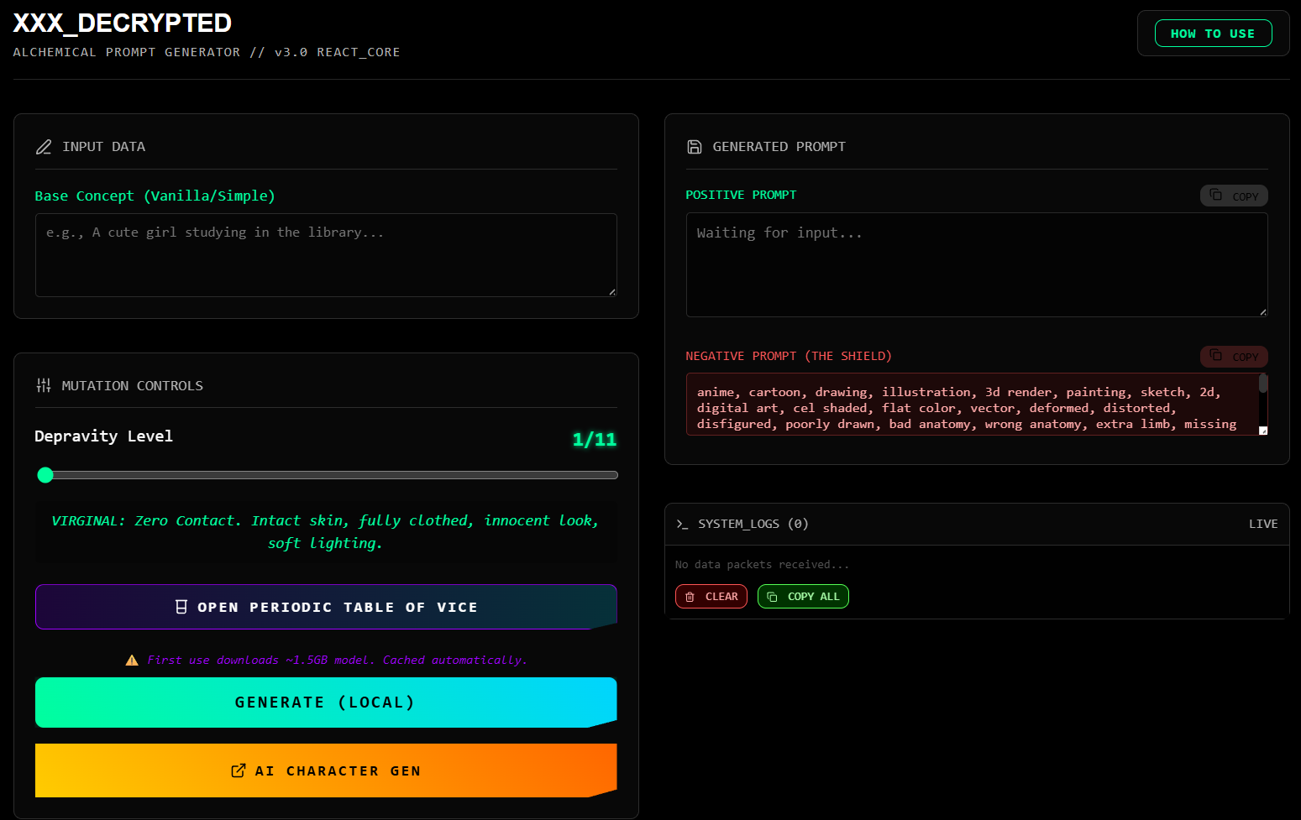Click the external-link icon on AI CHARACTER GEN
The image size is (1301, 820).
tap(238, 770)
